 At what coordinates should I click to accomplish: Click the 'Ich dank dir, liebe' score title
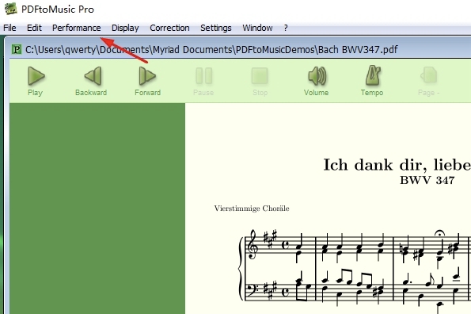coord(397,164)
